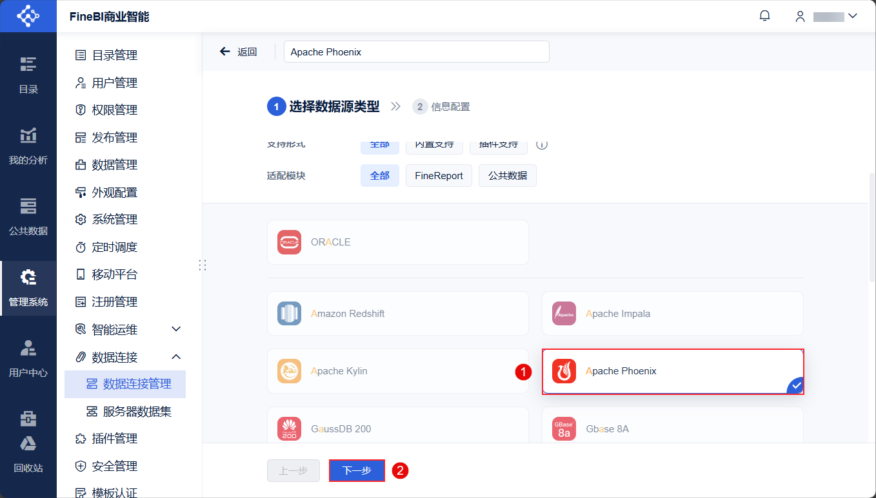Viewport: 876px width, 498px height.
Task: Select 数据连接管理 in the tree
Action: [125, 384]
